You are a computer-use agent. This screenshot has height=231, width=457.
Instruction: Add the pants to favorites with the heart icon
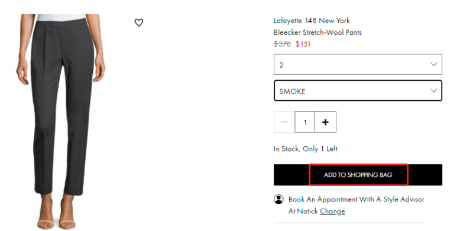coord(139,22)
